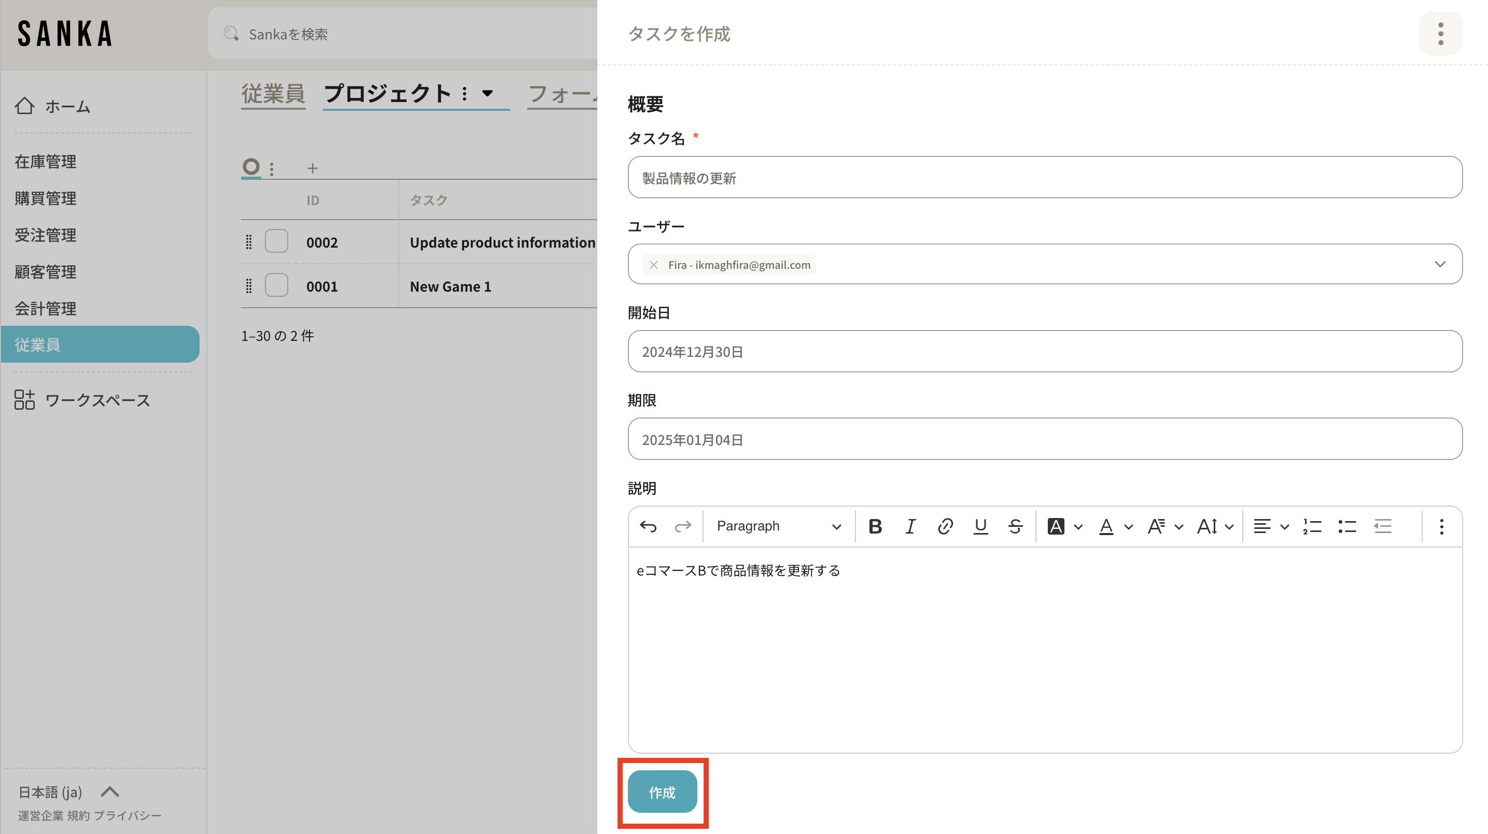Open task Update product information
Image resolution: width=1488 pixels, height=834 pixels.
(x=502, y=242)
